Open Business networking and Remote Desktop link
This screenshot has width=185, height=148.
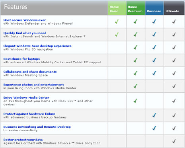tap(37, 127)
